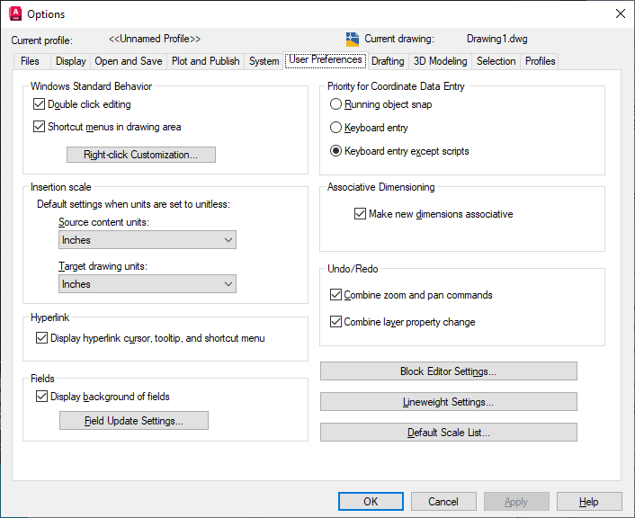This screenshot has width=635, height=518.
Task: Click the Windows Standard Behavior group label
Action: tap(91, 86)
